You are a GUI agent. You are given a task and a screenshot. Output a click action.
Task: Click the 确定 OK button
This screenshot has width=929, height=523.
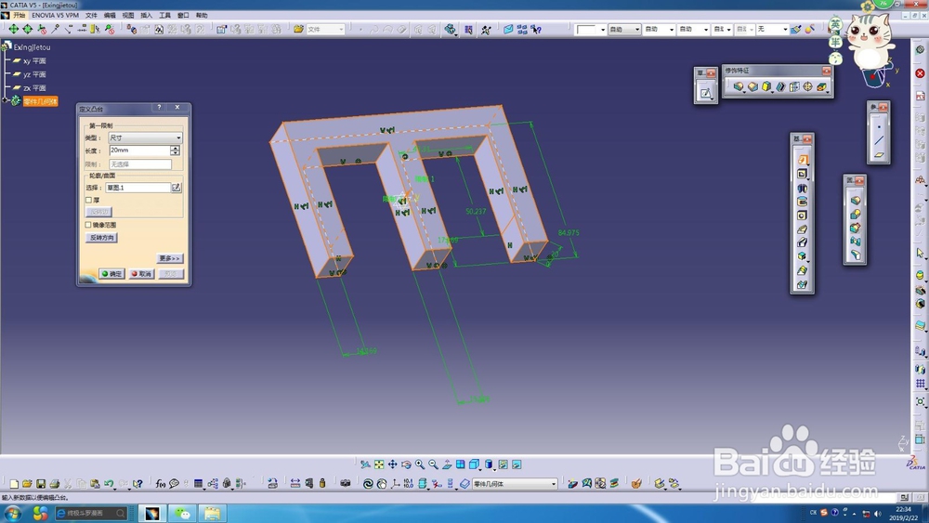pyautogui.click(x=111, y=274)
